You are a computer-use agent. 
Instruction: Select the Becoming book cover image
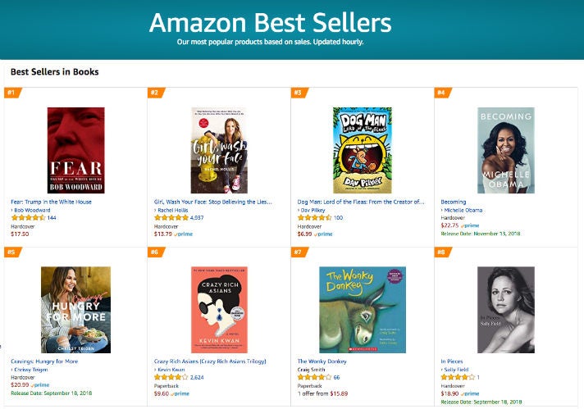click(x=505, y=150)
